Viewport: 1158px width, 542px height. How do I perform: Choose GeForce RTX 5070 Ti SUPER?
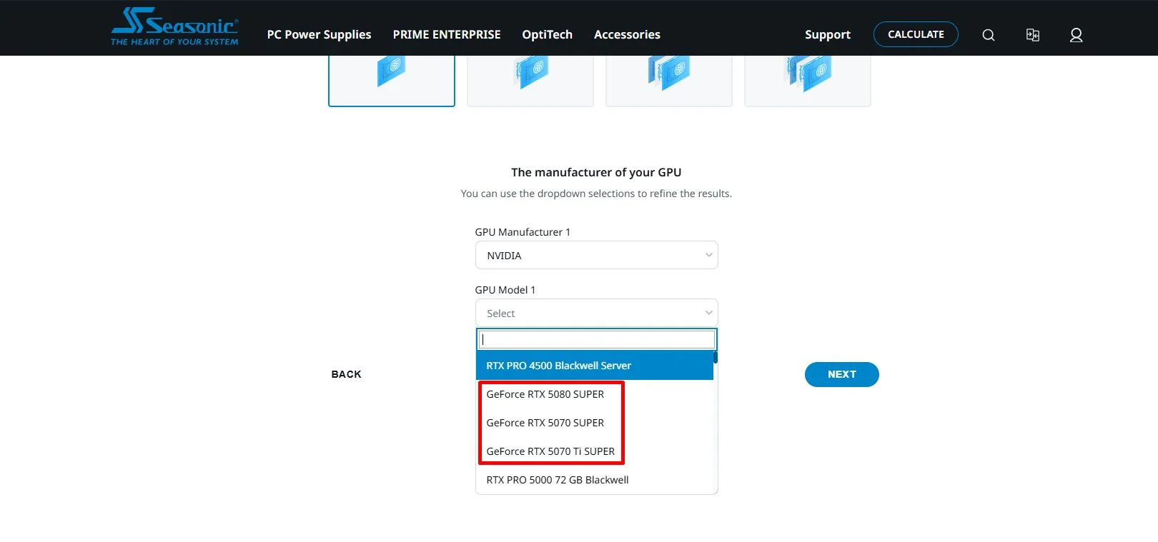[595, 451]
